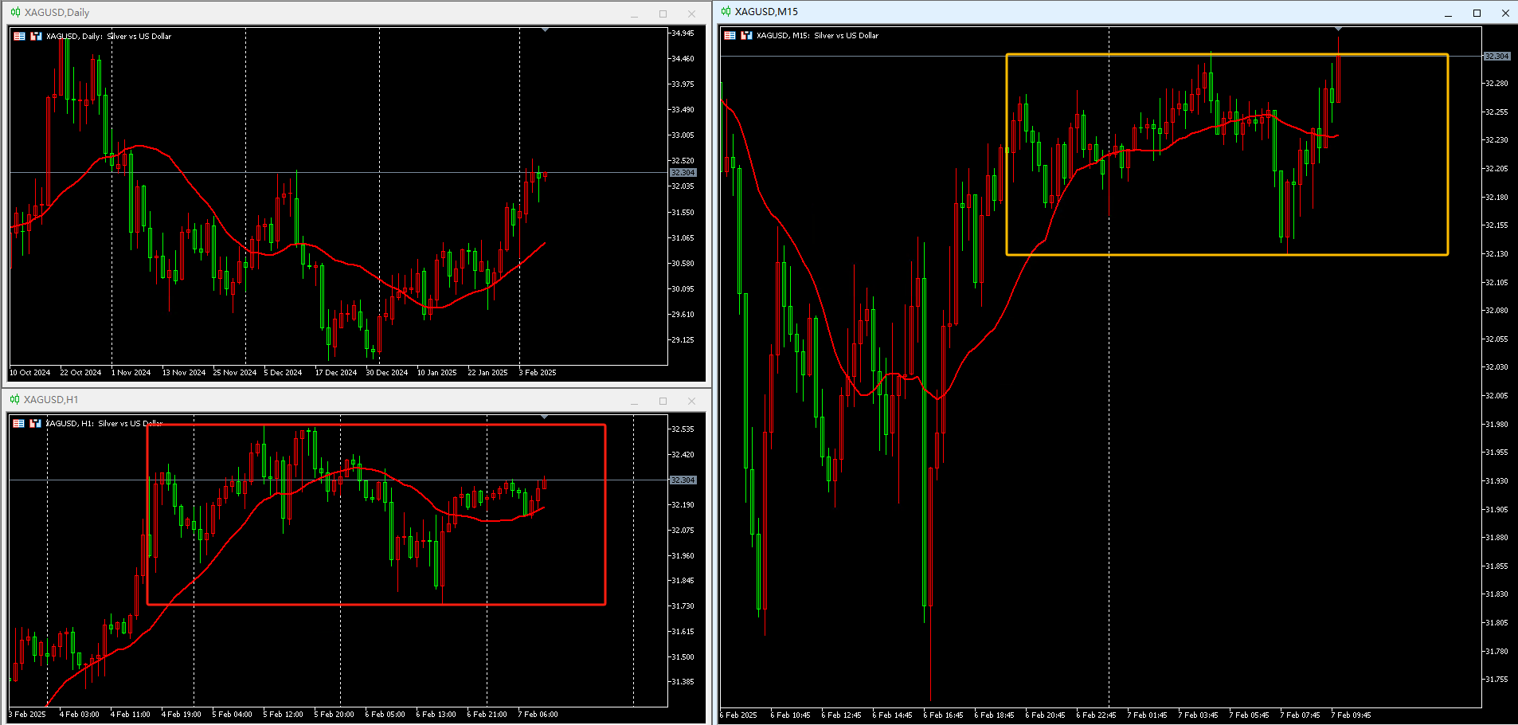The height and width of the screenshot is (725, 1518).
Task: Click the chart shift triangle on H1 chart
Action: pos(544,417)
